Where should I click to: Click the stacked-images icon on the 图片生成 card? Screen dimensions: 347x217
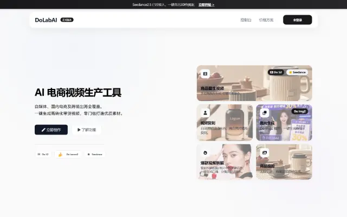(265, 113)
